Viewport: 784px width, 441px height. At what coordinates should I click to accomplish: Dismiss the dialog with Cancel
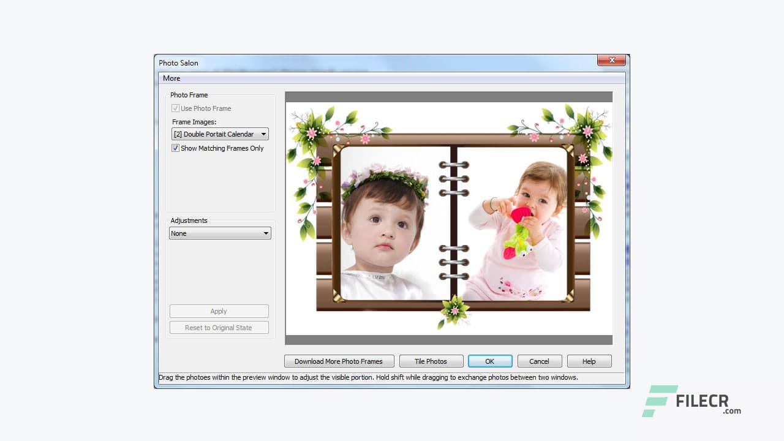[540, 361]
